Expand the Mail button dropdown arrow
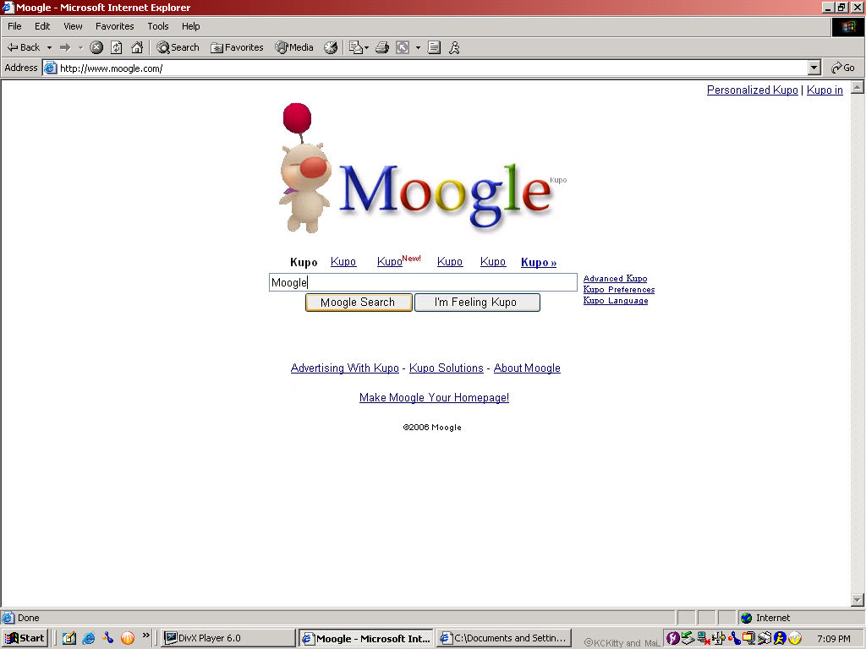Image resolution: width=866 pixels, height=649 pixels. (366, 47)
